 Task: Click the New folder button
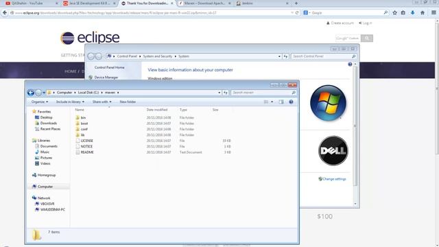pyautogui.click(x=128, y=102)
